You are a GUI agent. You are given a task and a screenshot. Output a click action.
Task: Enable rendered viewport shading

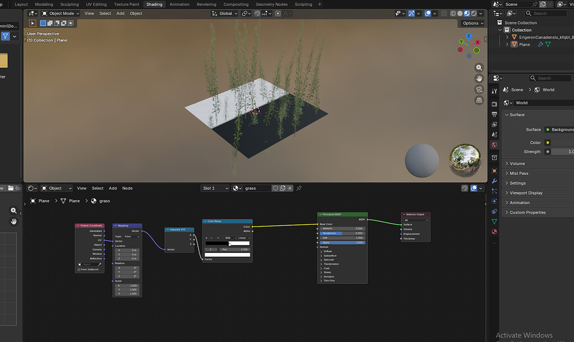(474, 13)
